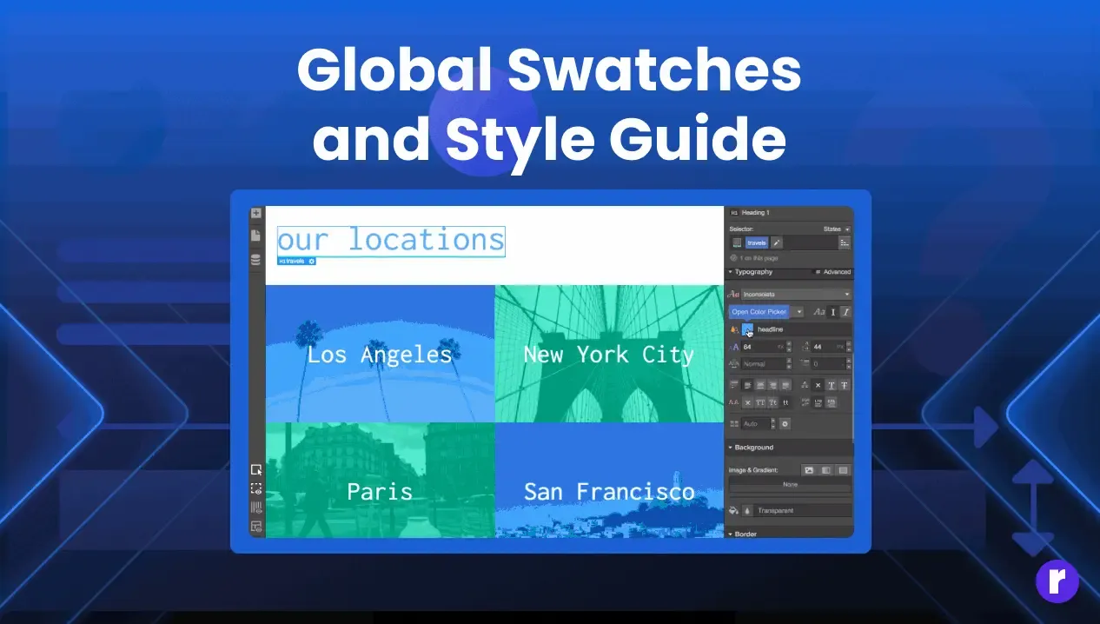Apply uppercase TT transform
Screen dimensions: 1100x624
tap(760, 402)
